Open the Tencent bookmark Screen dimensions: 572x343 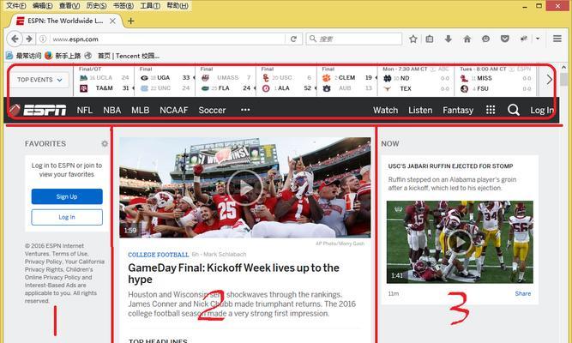click(x=123, y=56)
